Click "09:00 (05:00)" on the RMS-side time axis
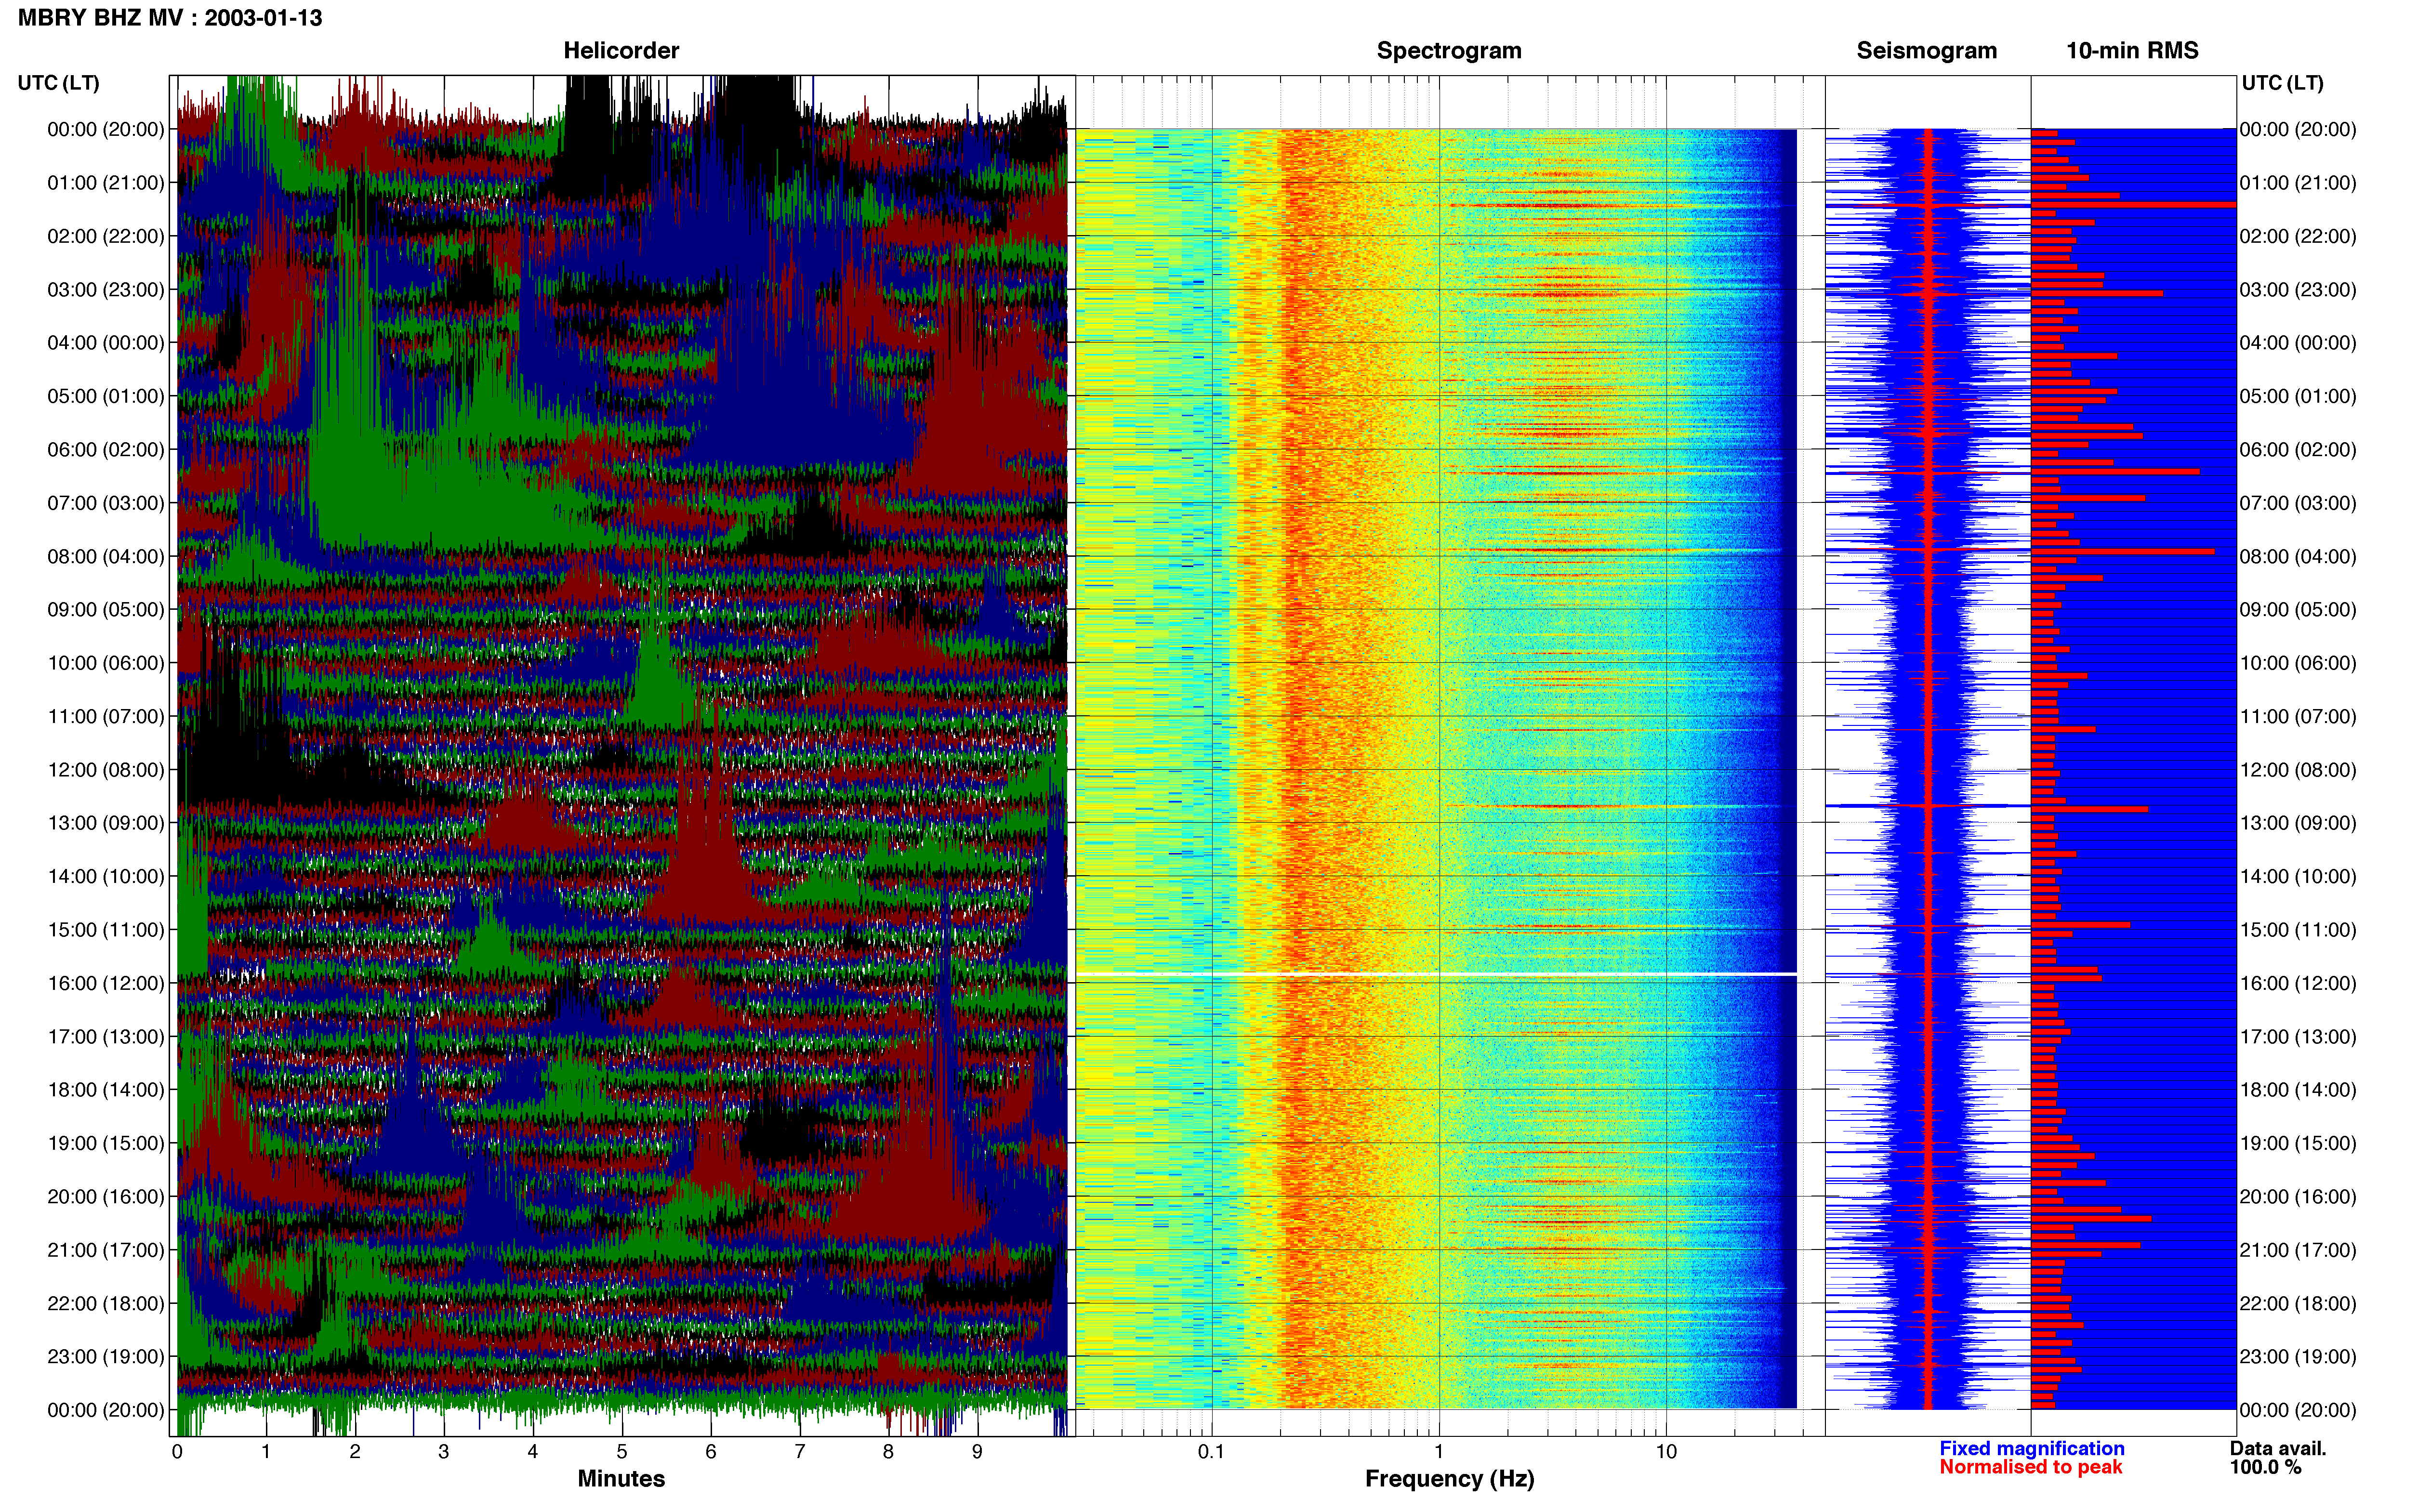Viewport: 2418px width, 1512px height. pos(2298,610)
